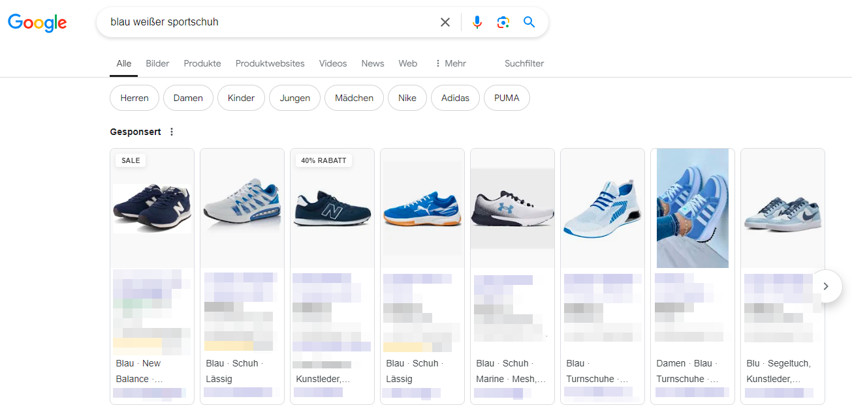Enable the Damen filter chip

click(x=188, y=98)
